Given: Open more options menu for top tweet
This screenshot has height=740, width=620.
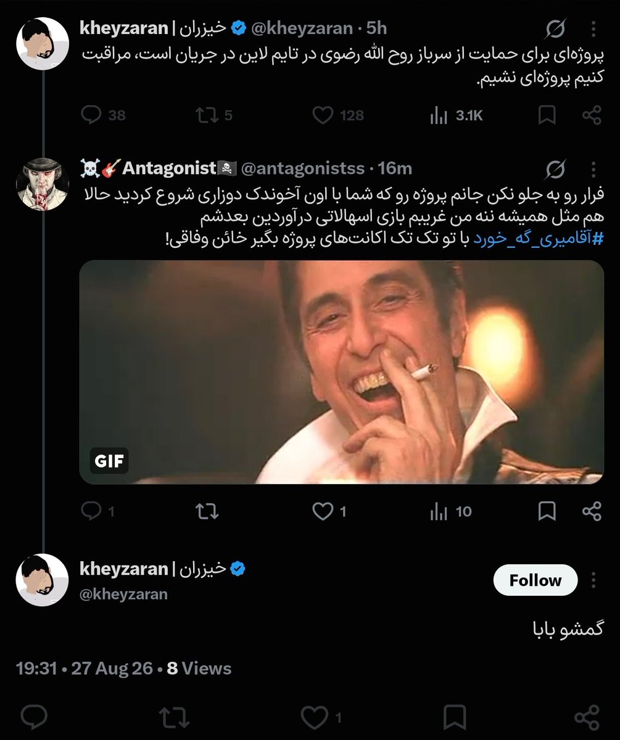Looking at the screenshot, I should [x=594, y=28].
